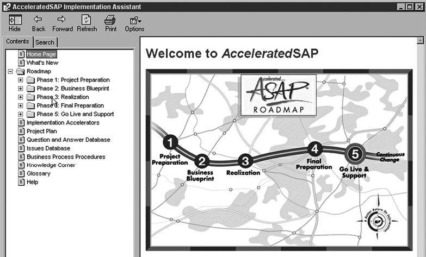Click roadmap circle 1 Project Preparation
Image resolution: width=426 pixels, height=257 pixels.
[x=170, y=142]
